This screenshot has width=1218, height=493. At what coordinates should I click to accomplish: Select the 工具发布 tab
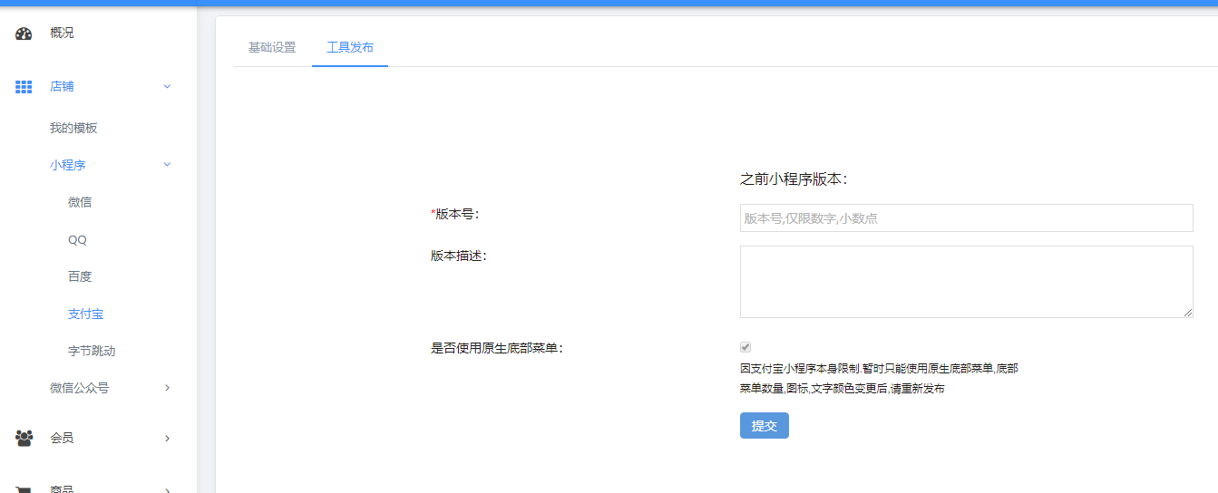[350, 47]
